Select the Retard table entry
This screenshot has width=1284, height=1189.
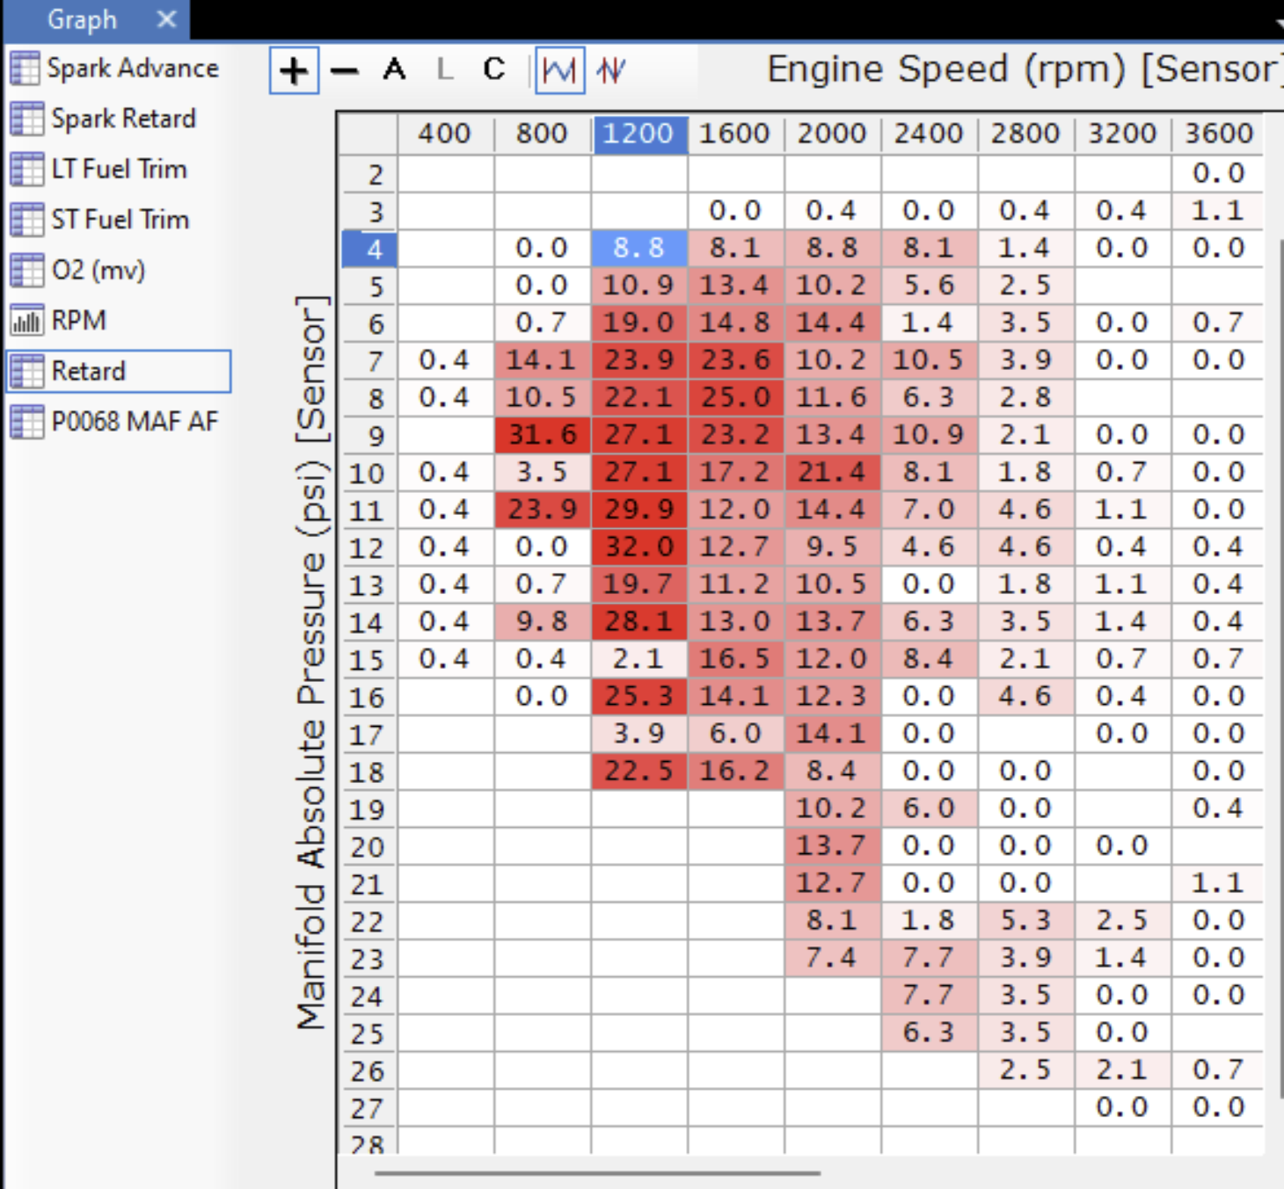[x=119, y=371]
